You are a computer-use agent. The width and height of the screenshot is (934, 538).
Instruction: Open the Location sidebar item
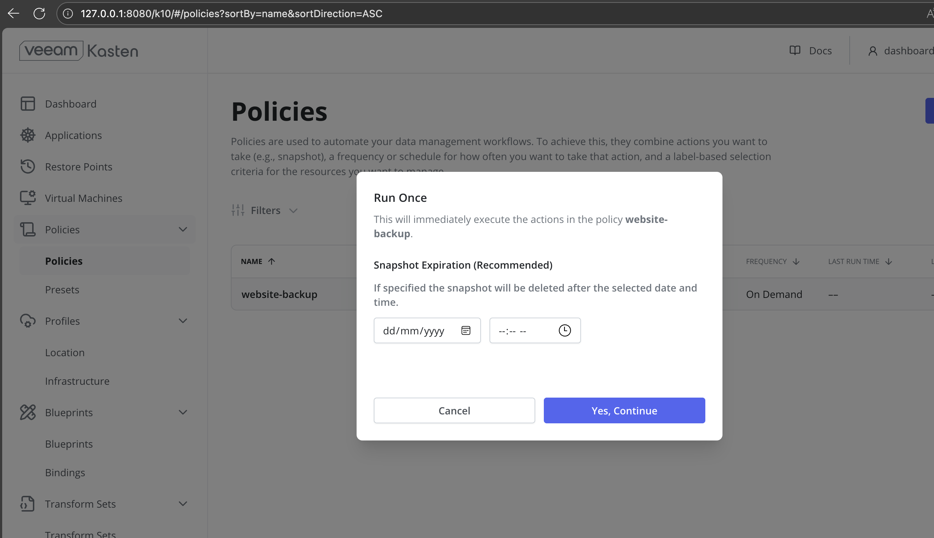(65, 353)
